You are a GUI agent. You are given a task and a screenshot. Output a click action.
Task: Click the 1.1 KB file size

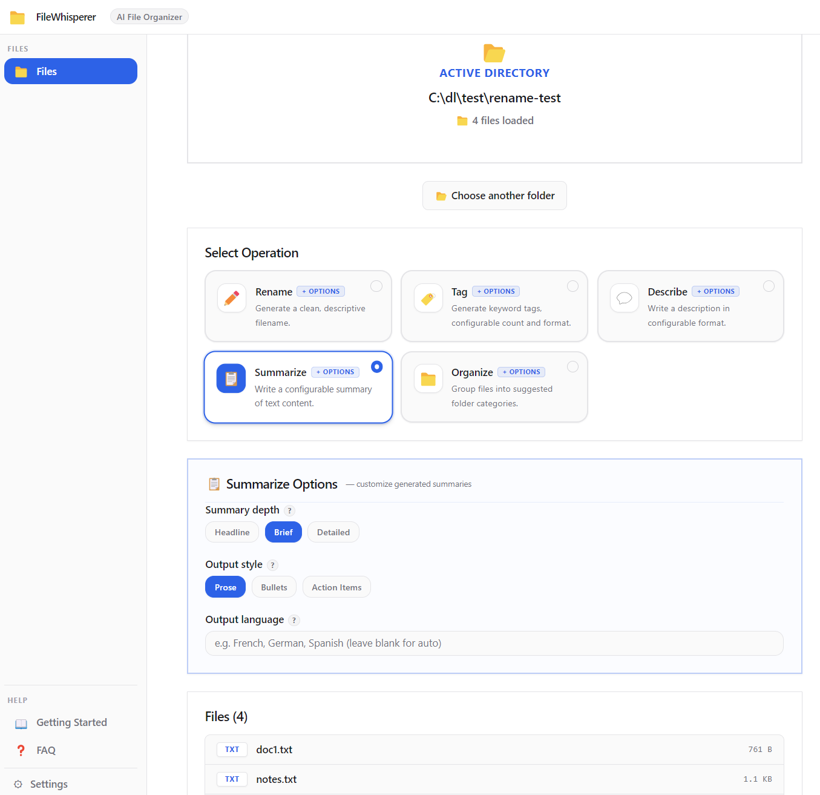pyautogui.click(x=758, y=779)
